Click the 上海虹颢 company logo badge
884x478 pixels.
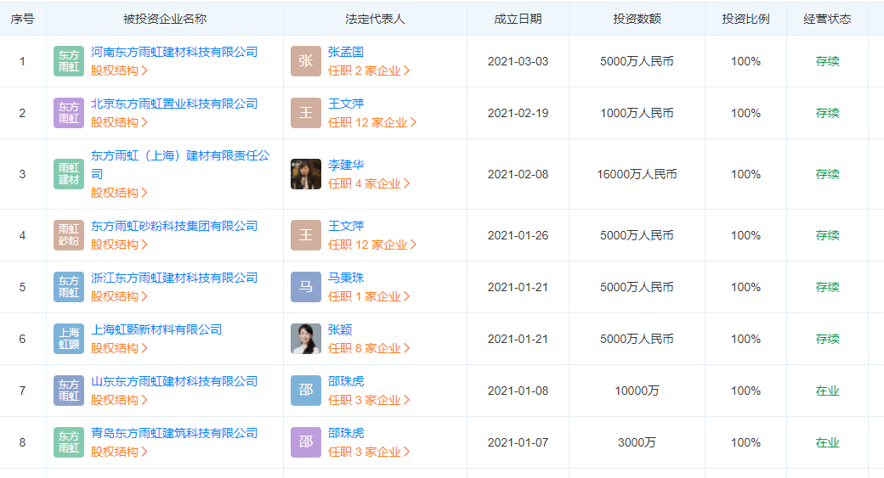(x=69, y=339)
